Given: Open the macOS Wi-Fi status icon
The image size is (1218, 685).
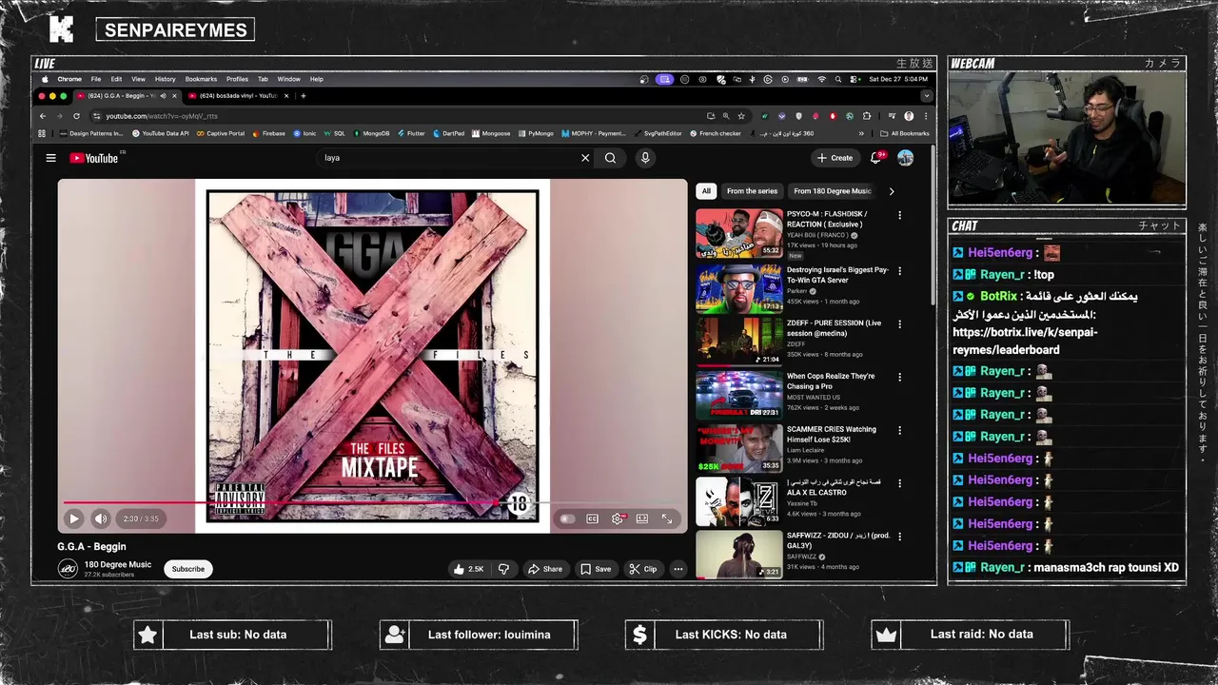Looking at the screenshot, I should coord(822,79).
